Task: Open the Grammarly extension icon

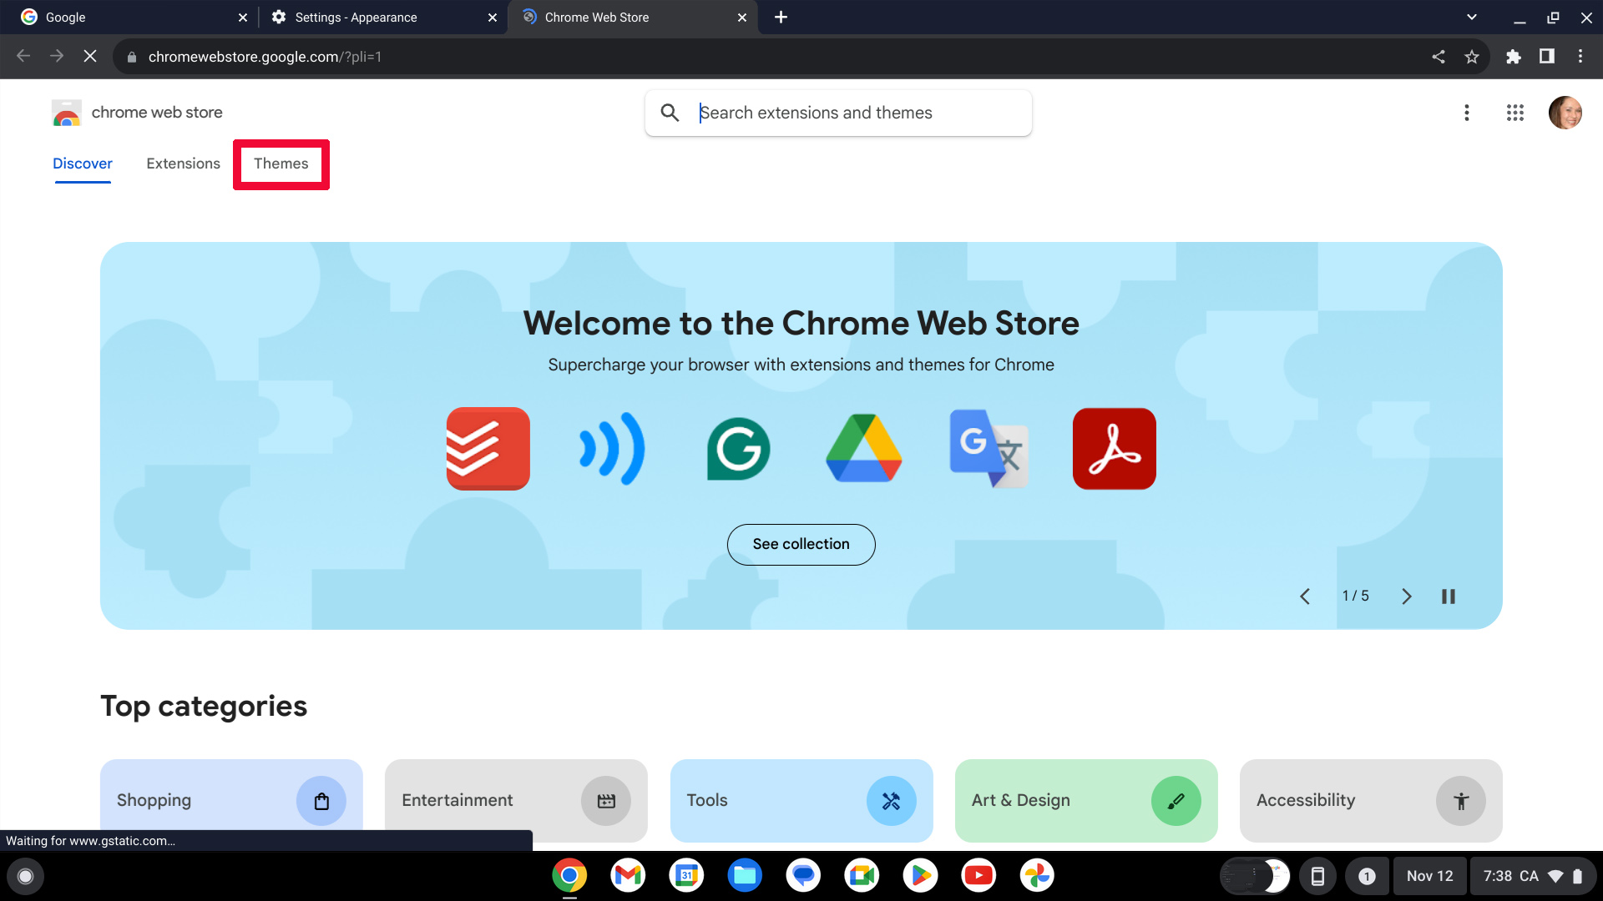Action: click(x=738, y=449)
